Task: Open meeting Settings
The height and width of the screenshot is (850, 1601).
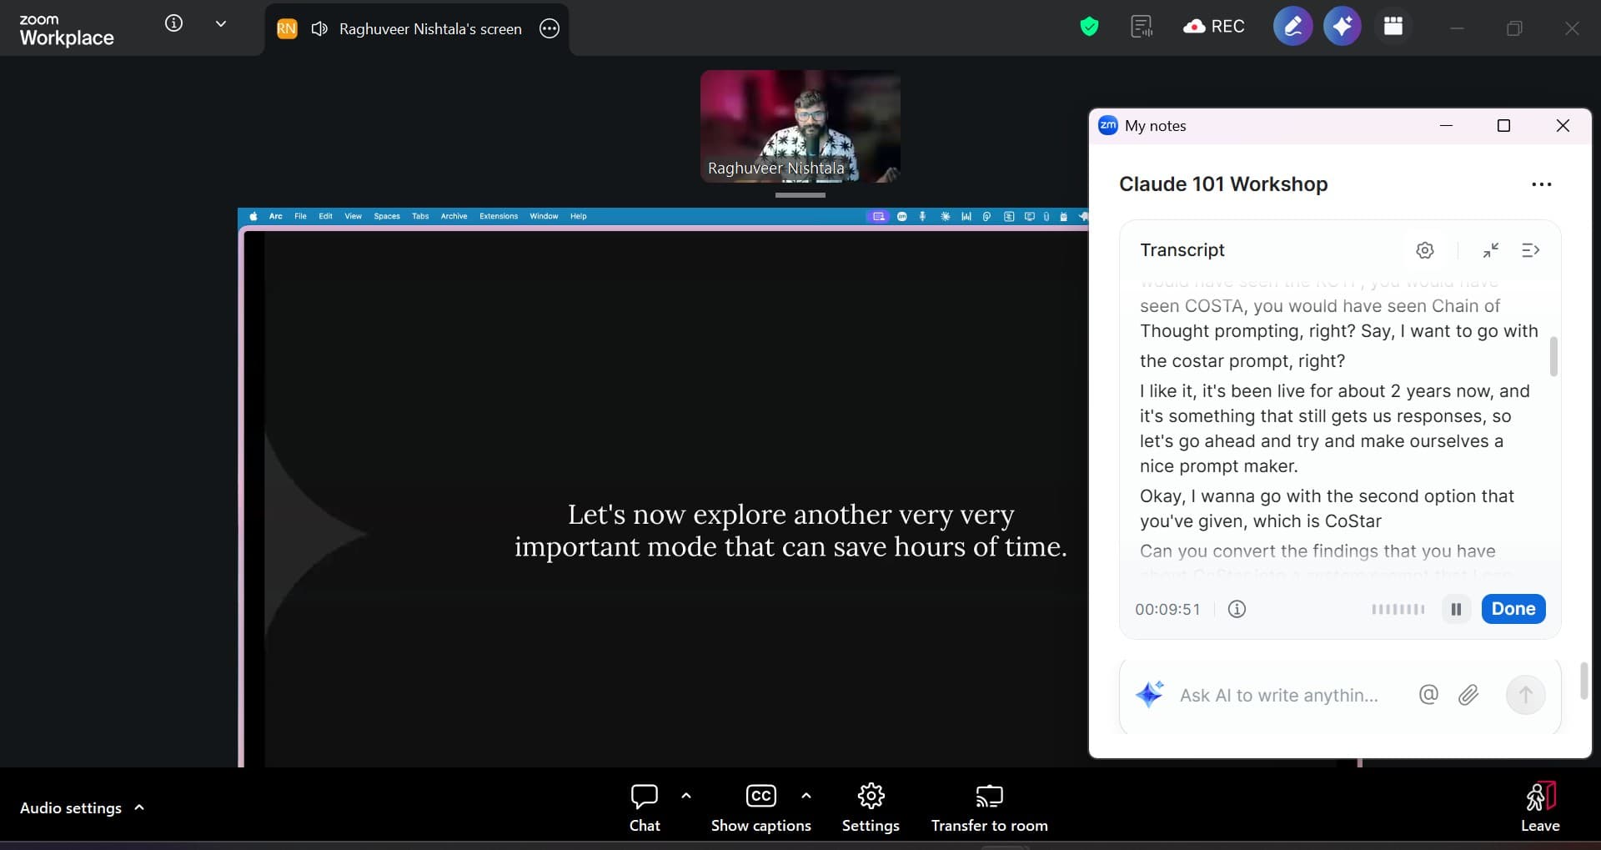Action: click(871, 807)
